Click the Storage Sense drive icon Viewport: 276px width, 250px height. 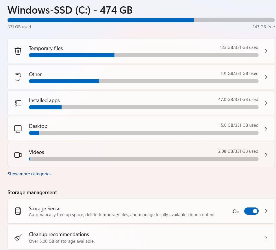18,211
